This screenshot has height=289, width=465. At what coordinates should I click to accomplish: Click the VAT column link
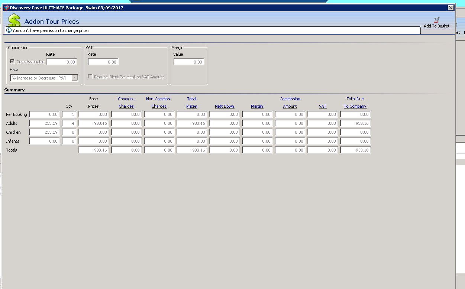point(323,106)
